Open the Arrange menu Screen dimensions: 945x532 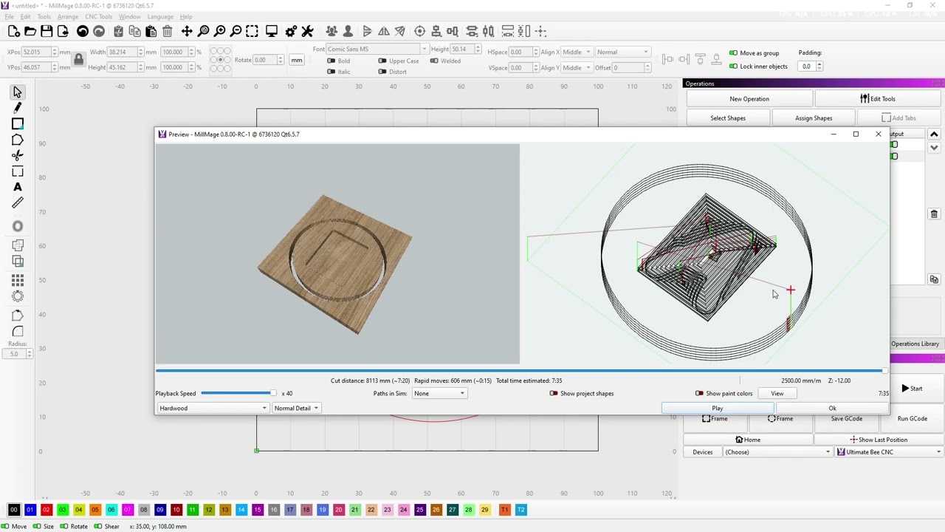point(68,16)
